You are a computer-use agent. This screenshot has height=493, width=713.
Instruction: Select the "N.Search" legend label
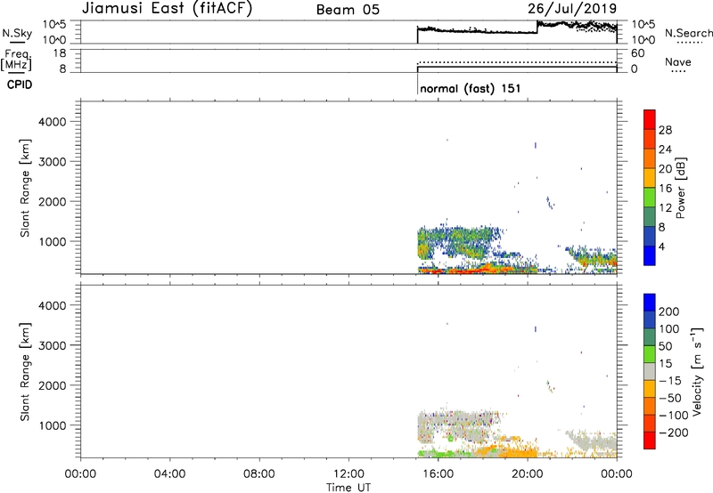click(688, 33)
